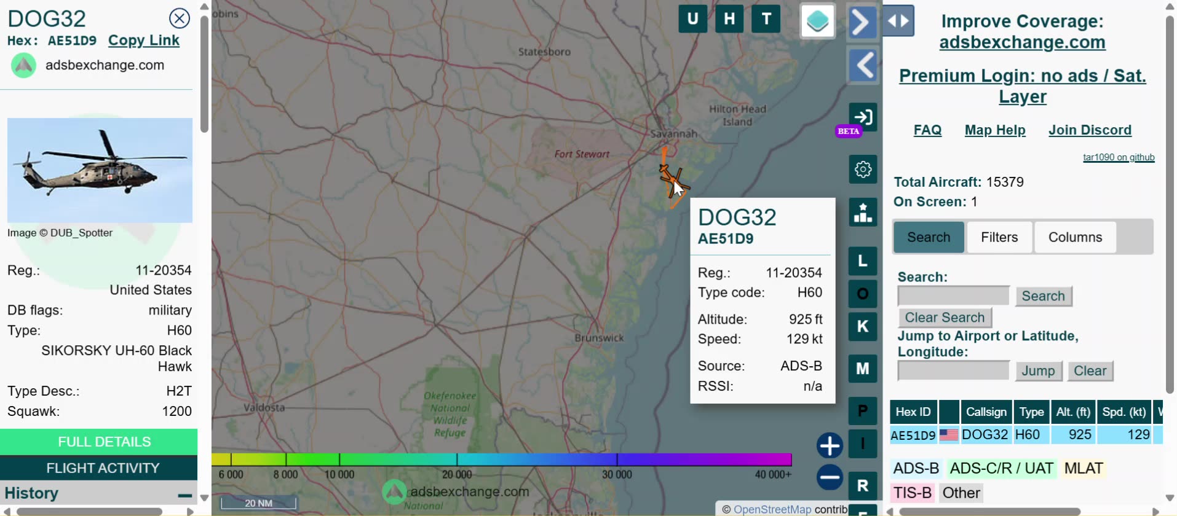This screenshot has height=516, width=1177.
Task: Open the statistics podium icon
Action: 863,212
